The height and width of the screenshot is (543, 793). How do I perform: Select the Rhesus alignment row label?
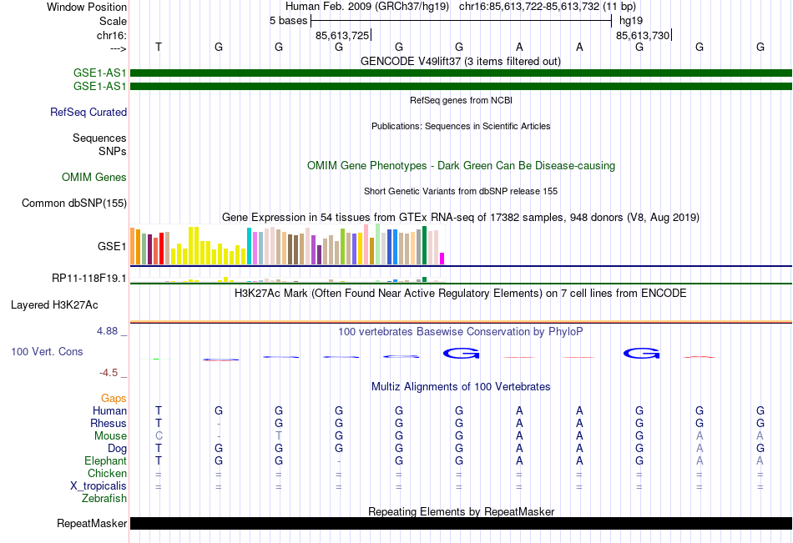(109, 423)
